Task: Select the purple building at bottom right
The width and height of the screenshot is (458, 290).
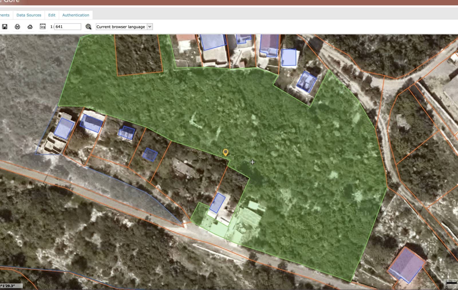Action: (406, 265)
